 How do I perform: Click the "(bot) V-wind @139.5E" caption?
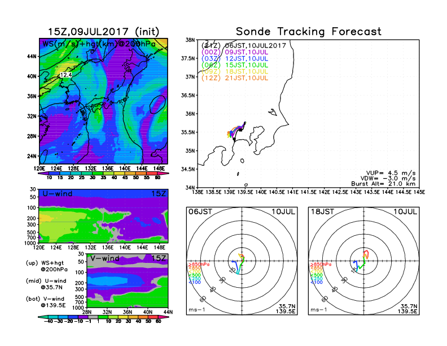pyautogui.click(x=46, y=302)
